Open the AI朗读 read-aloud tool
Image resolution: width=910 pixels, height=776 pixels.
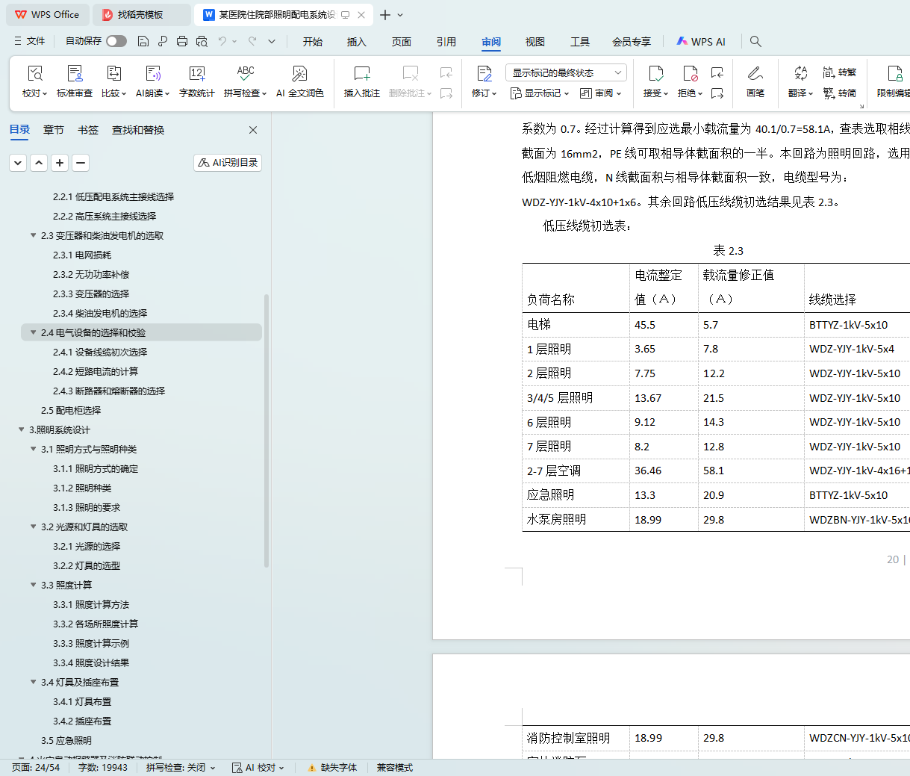click(x=153, y=74)
